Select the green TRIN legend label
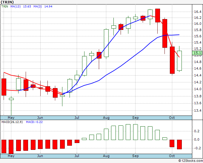203x163 pixels. (5, 7)
